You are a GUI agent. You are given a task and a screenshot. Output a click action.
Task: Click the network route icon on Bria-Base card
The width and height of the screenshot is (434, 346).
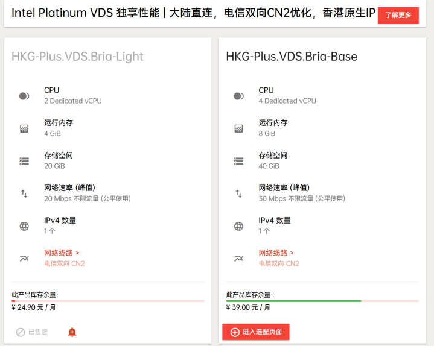[x=238, y=259]
